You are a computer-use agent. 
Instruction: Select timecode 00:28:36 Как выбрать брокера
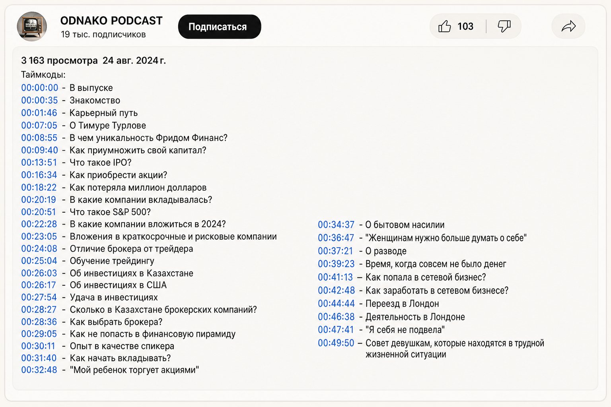(39, 322)
